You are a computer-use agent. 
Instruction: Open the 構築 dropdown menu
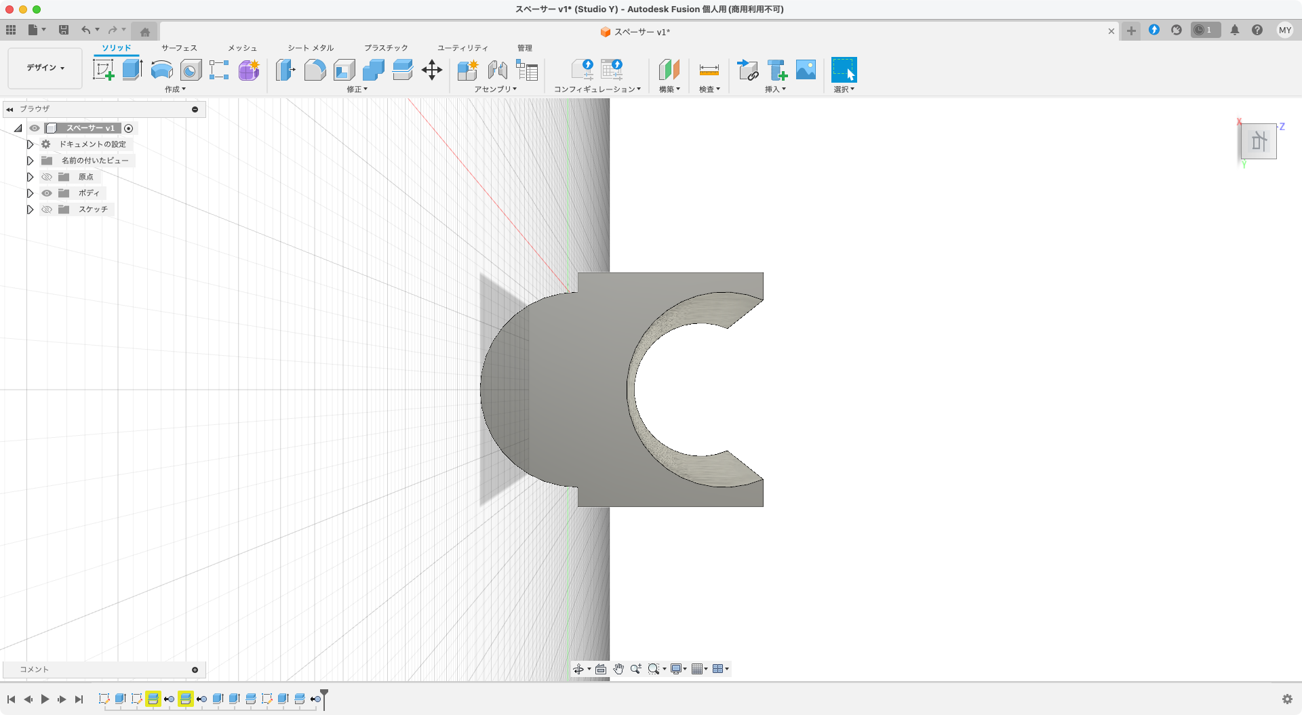click(669, 89)
